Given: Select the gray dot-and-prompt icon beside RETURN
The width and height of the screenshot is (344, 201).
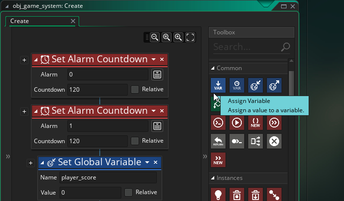Looking at the screenshot, I should click(x=237, y=141).
